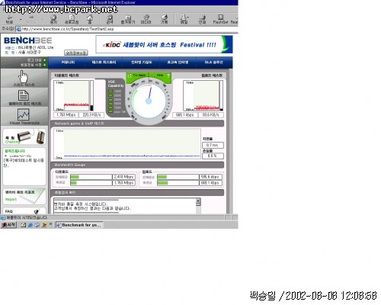Open the Chatting tin-can panel
Image resolution: width=381 pixels, height=305 pixels.
click(x=24, y=136)
